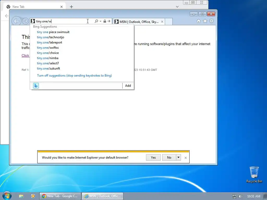Close the Internet Explorer window
Viewport: 267px width, 200px height.
pos(211,14)
